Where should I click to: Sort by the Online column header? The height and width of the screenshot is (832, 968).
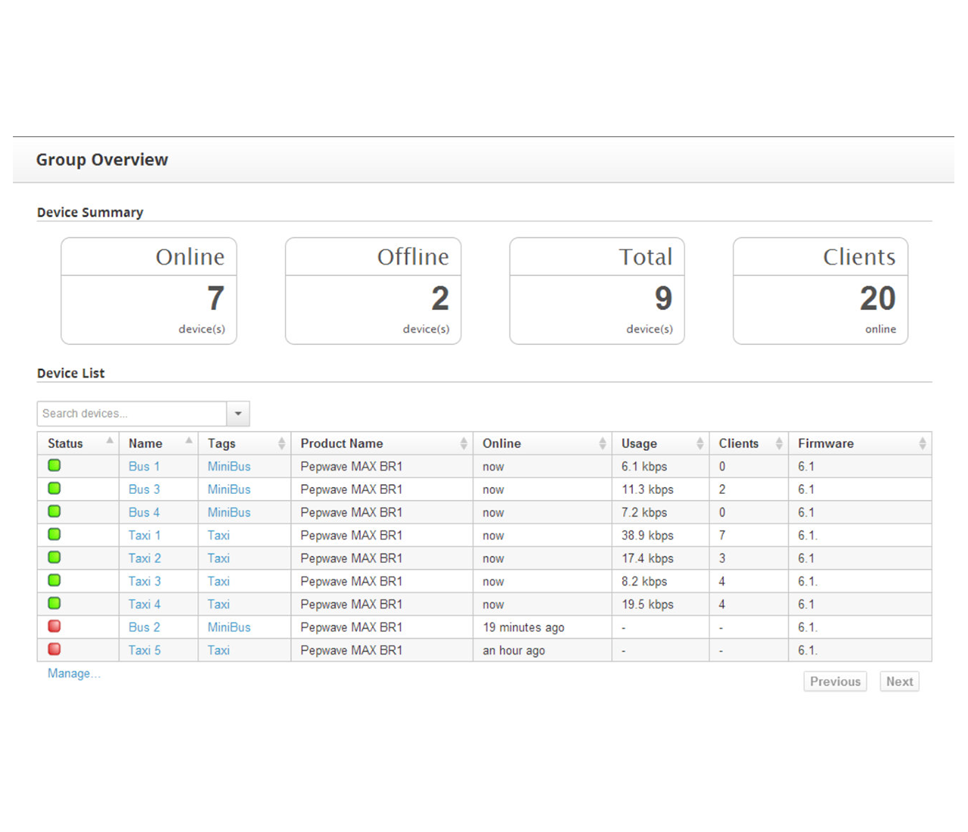[542, 443]
